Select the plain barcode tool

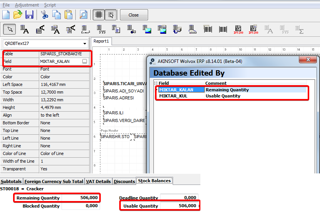coord(223,29)
